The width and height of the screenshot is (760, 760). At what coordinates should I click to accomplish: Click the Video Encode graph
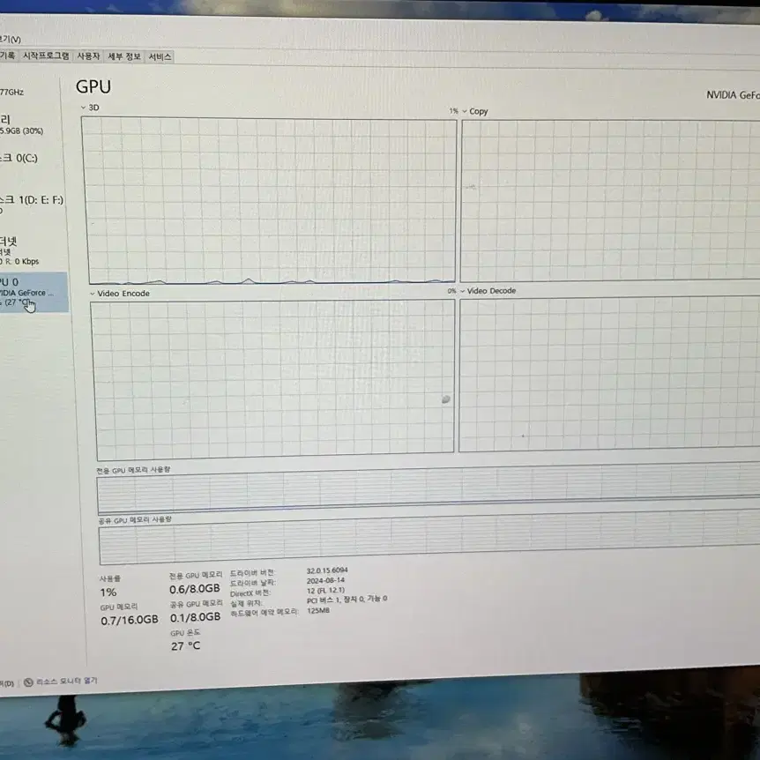click(274, 379)
